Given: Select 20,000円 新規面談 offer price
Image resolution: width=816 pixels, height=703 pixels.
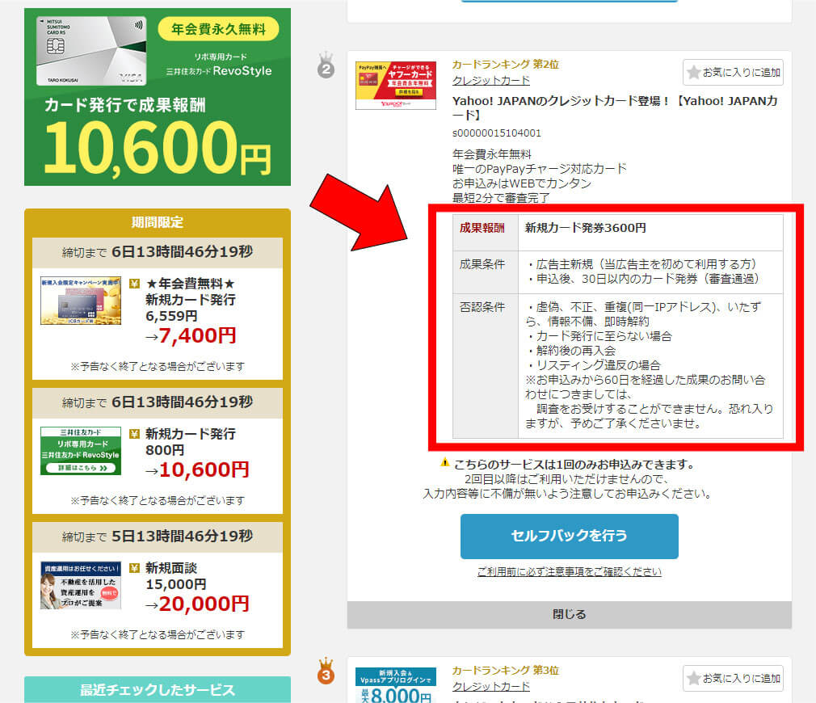Looking at the screenshot, I should [204, 604].
